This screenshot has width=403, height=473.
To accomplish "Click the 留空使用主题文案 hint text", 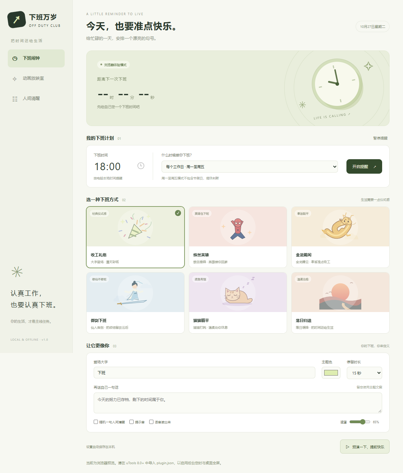I will pos(369,387).
